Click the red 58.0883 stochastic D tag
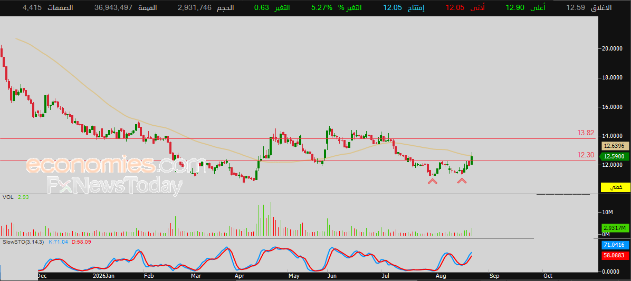 [x=615, y=255]
